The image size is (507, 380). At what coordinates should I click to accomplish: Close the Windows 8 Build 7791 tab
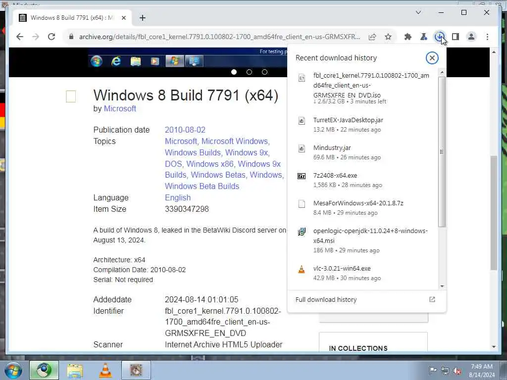[123, 18]
